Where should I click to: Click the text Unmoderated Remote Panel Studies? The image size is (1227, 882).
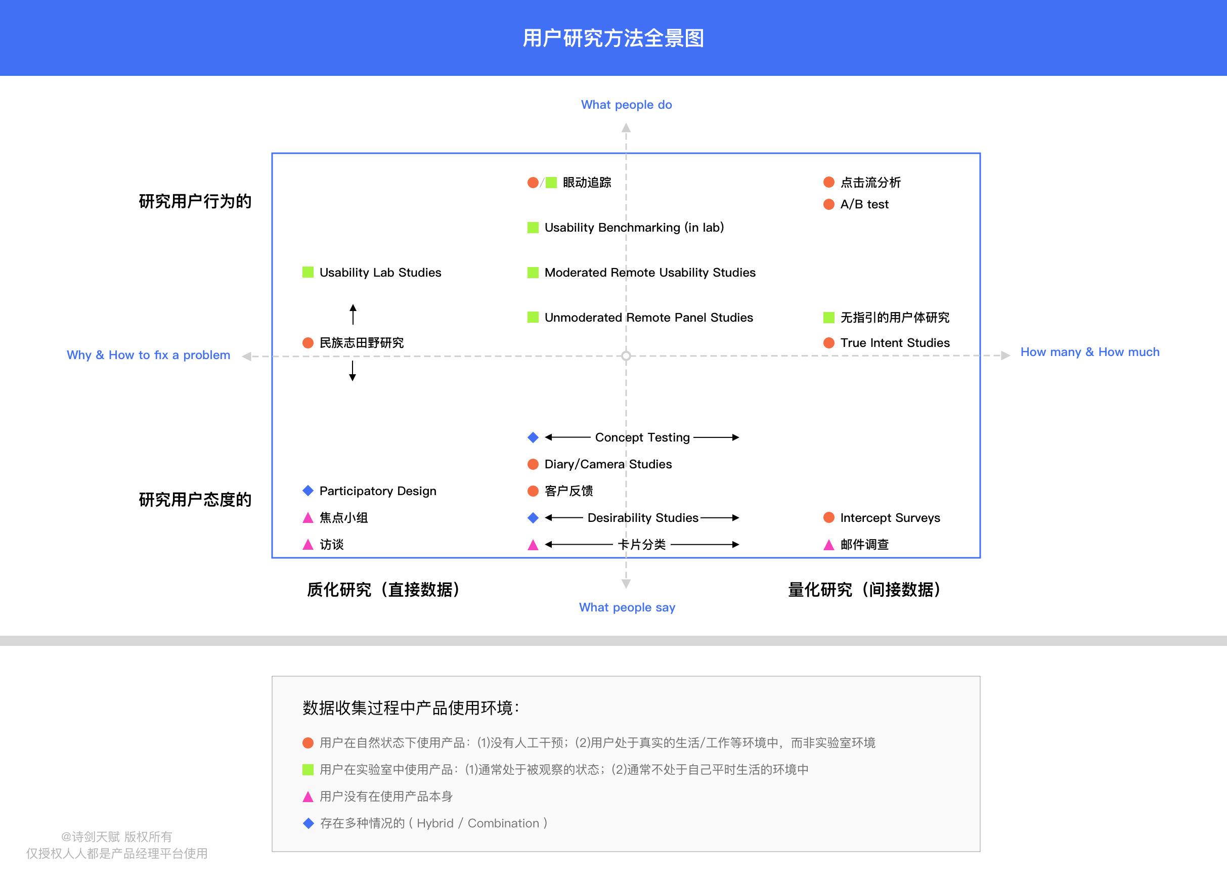[x=649, y=317]
